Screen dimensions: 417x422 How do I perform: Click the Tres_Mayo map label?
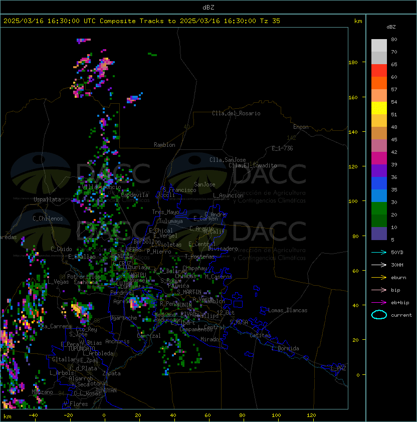165,212
